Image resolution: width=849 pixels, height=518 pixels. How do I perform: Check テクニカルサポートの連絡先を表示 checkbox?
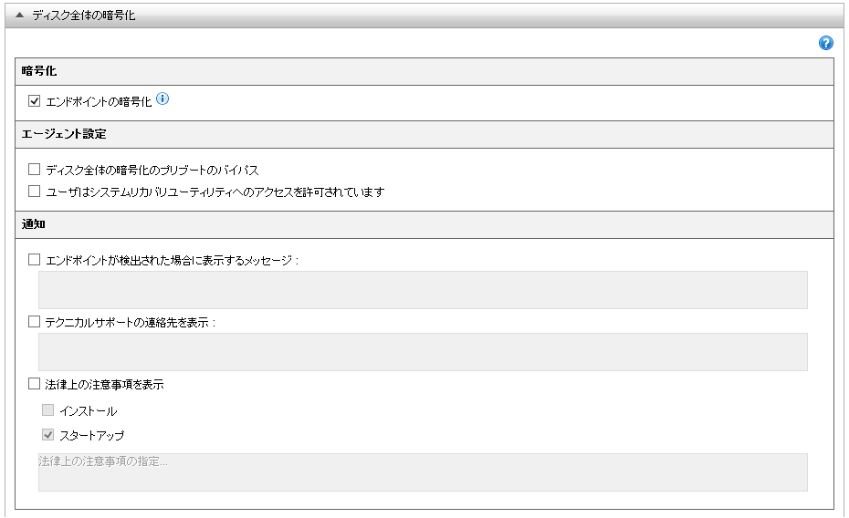(x=35, y=322)
